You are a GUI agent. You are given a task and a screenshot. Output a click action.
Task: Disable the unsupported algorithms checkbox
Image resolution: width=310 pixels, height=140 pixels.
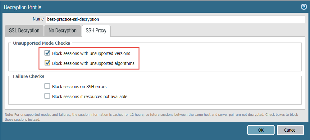point(48,63)
